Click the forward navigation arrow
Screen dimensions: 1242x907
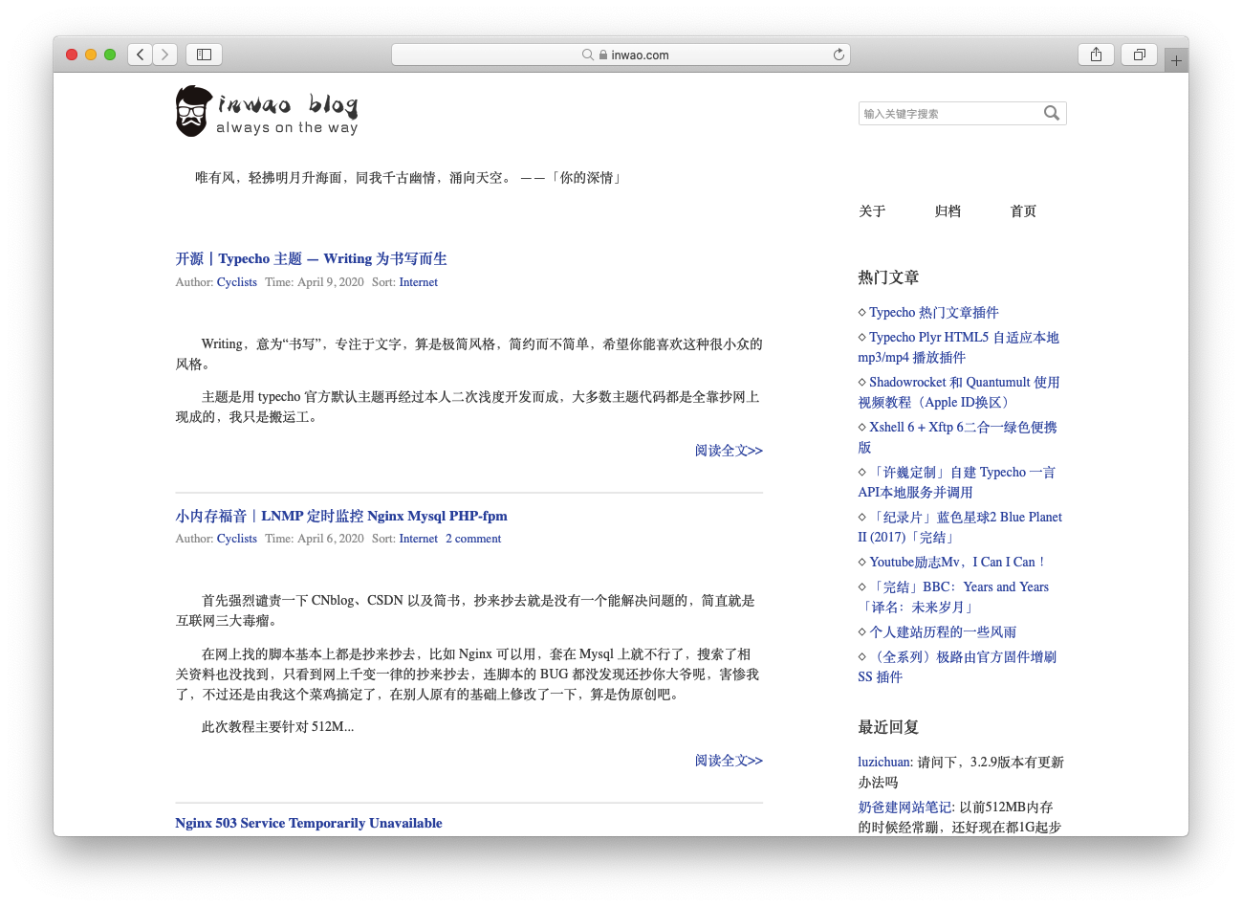point(164,55)
